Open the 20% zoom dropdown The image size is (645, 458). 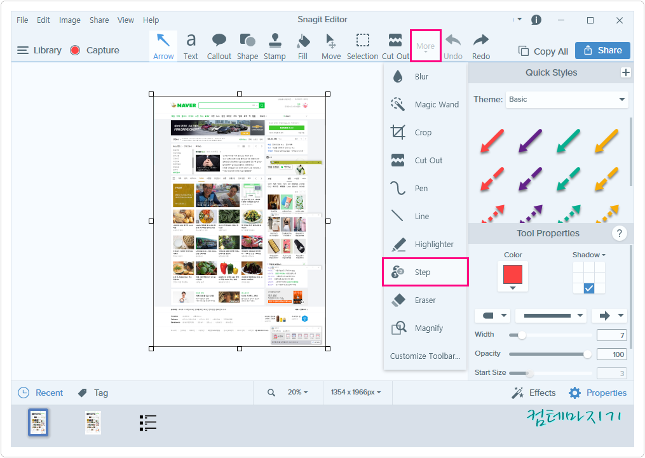[x=297, y=392]
